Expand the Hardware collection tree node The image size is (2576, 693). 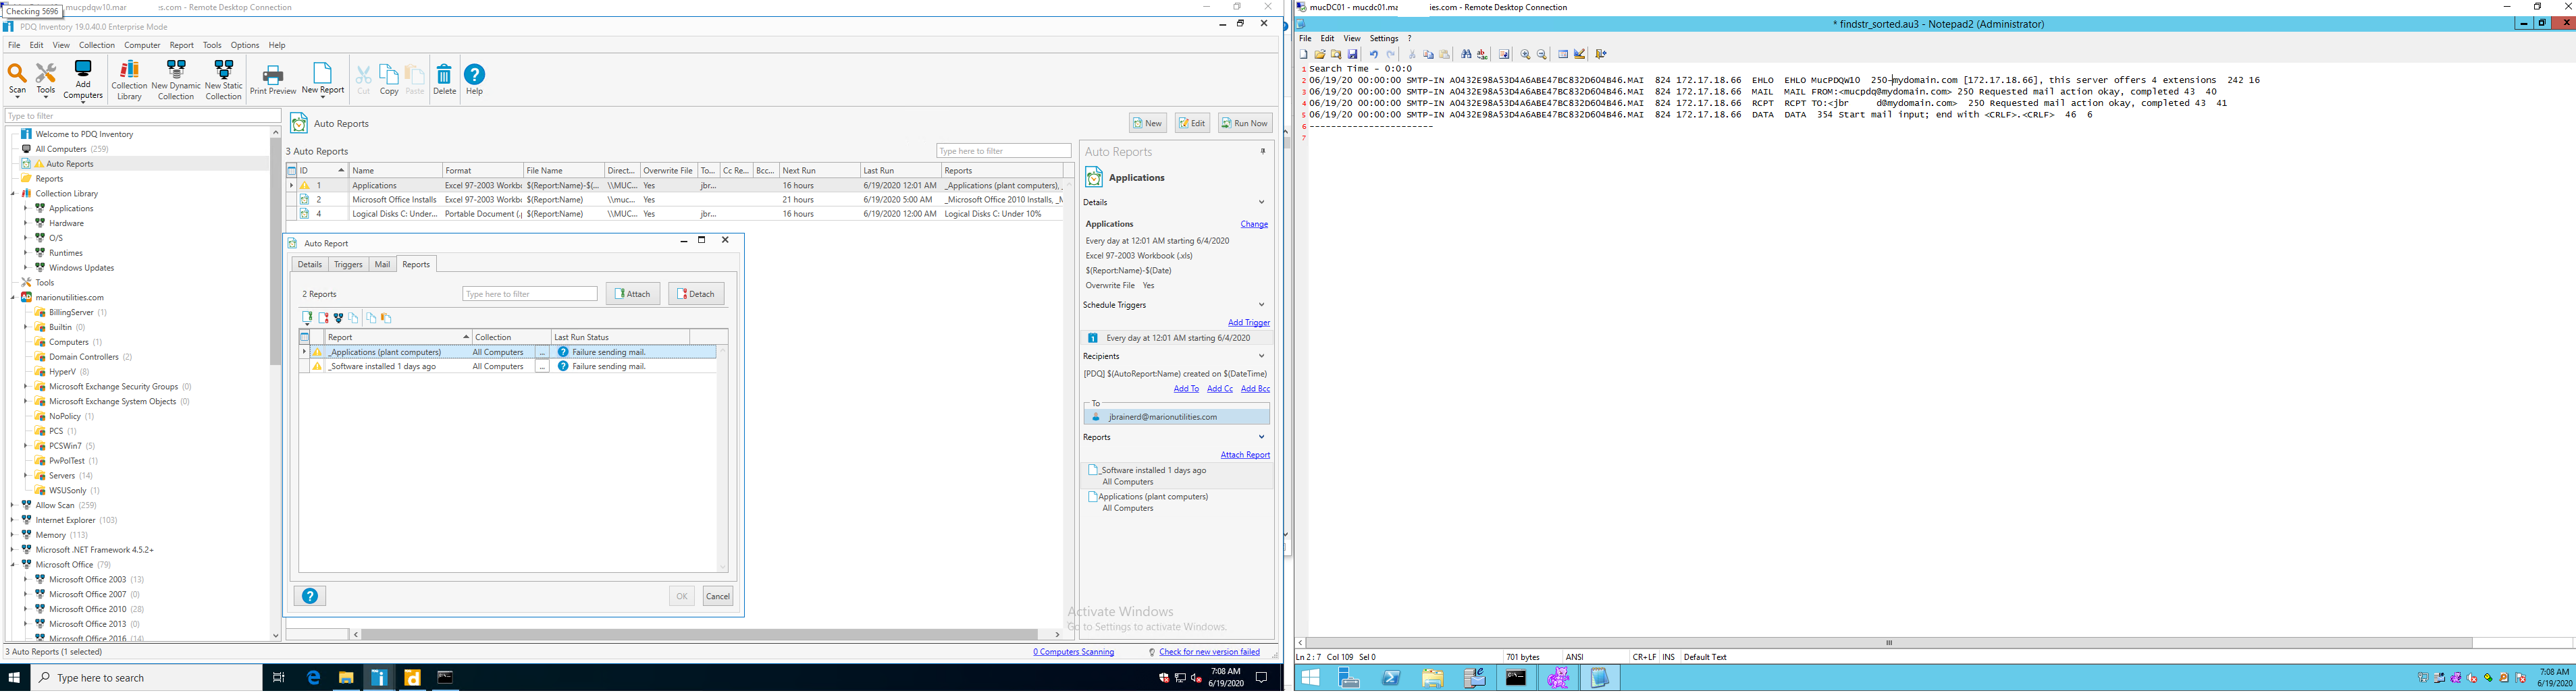(25, 223)
